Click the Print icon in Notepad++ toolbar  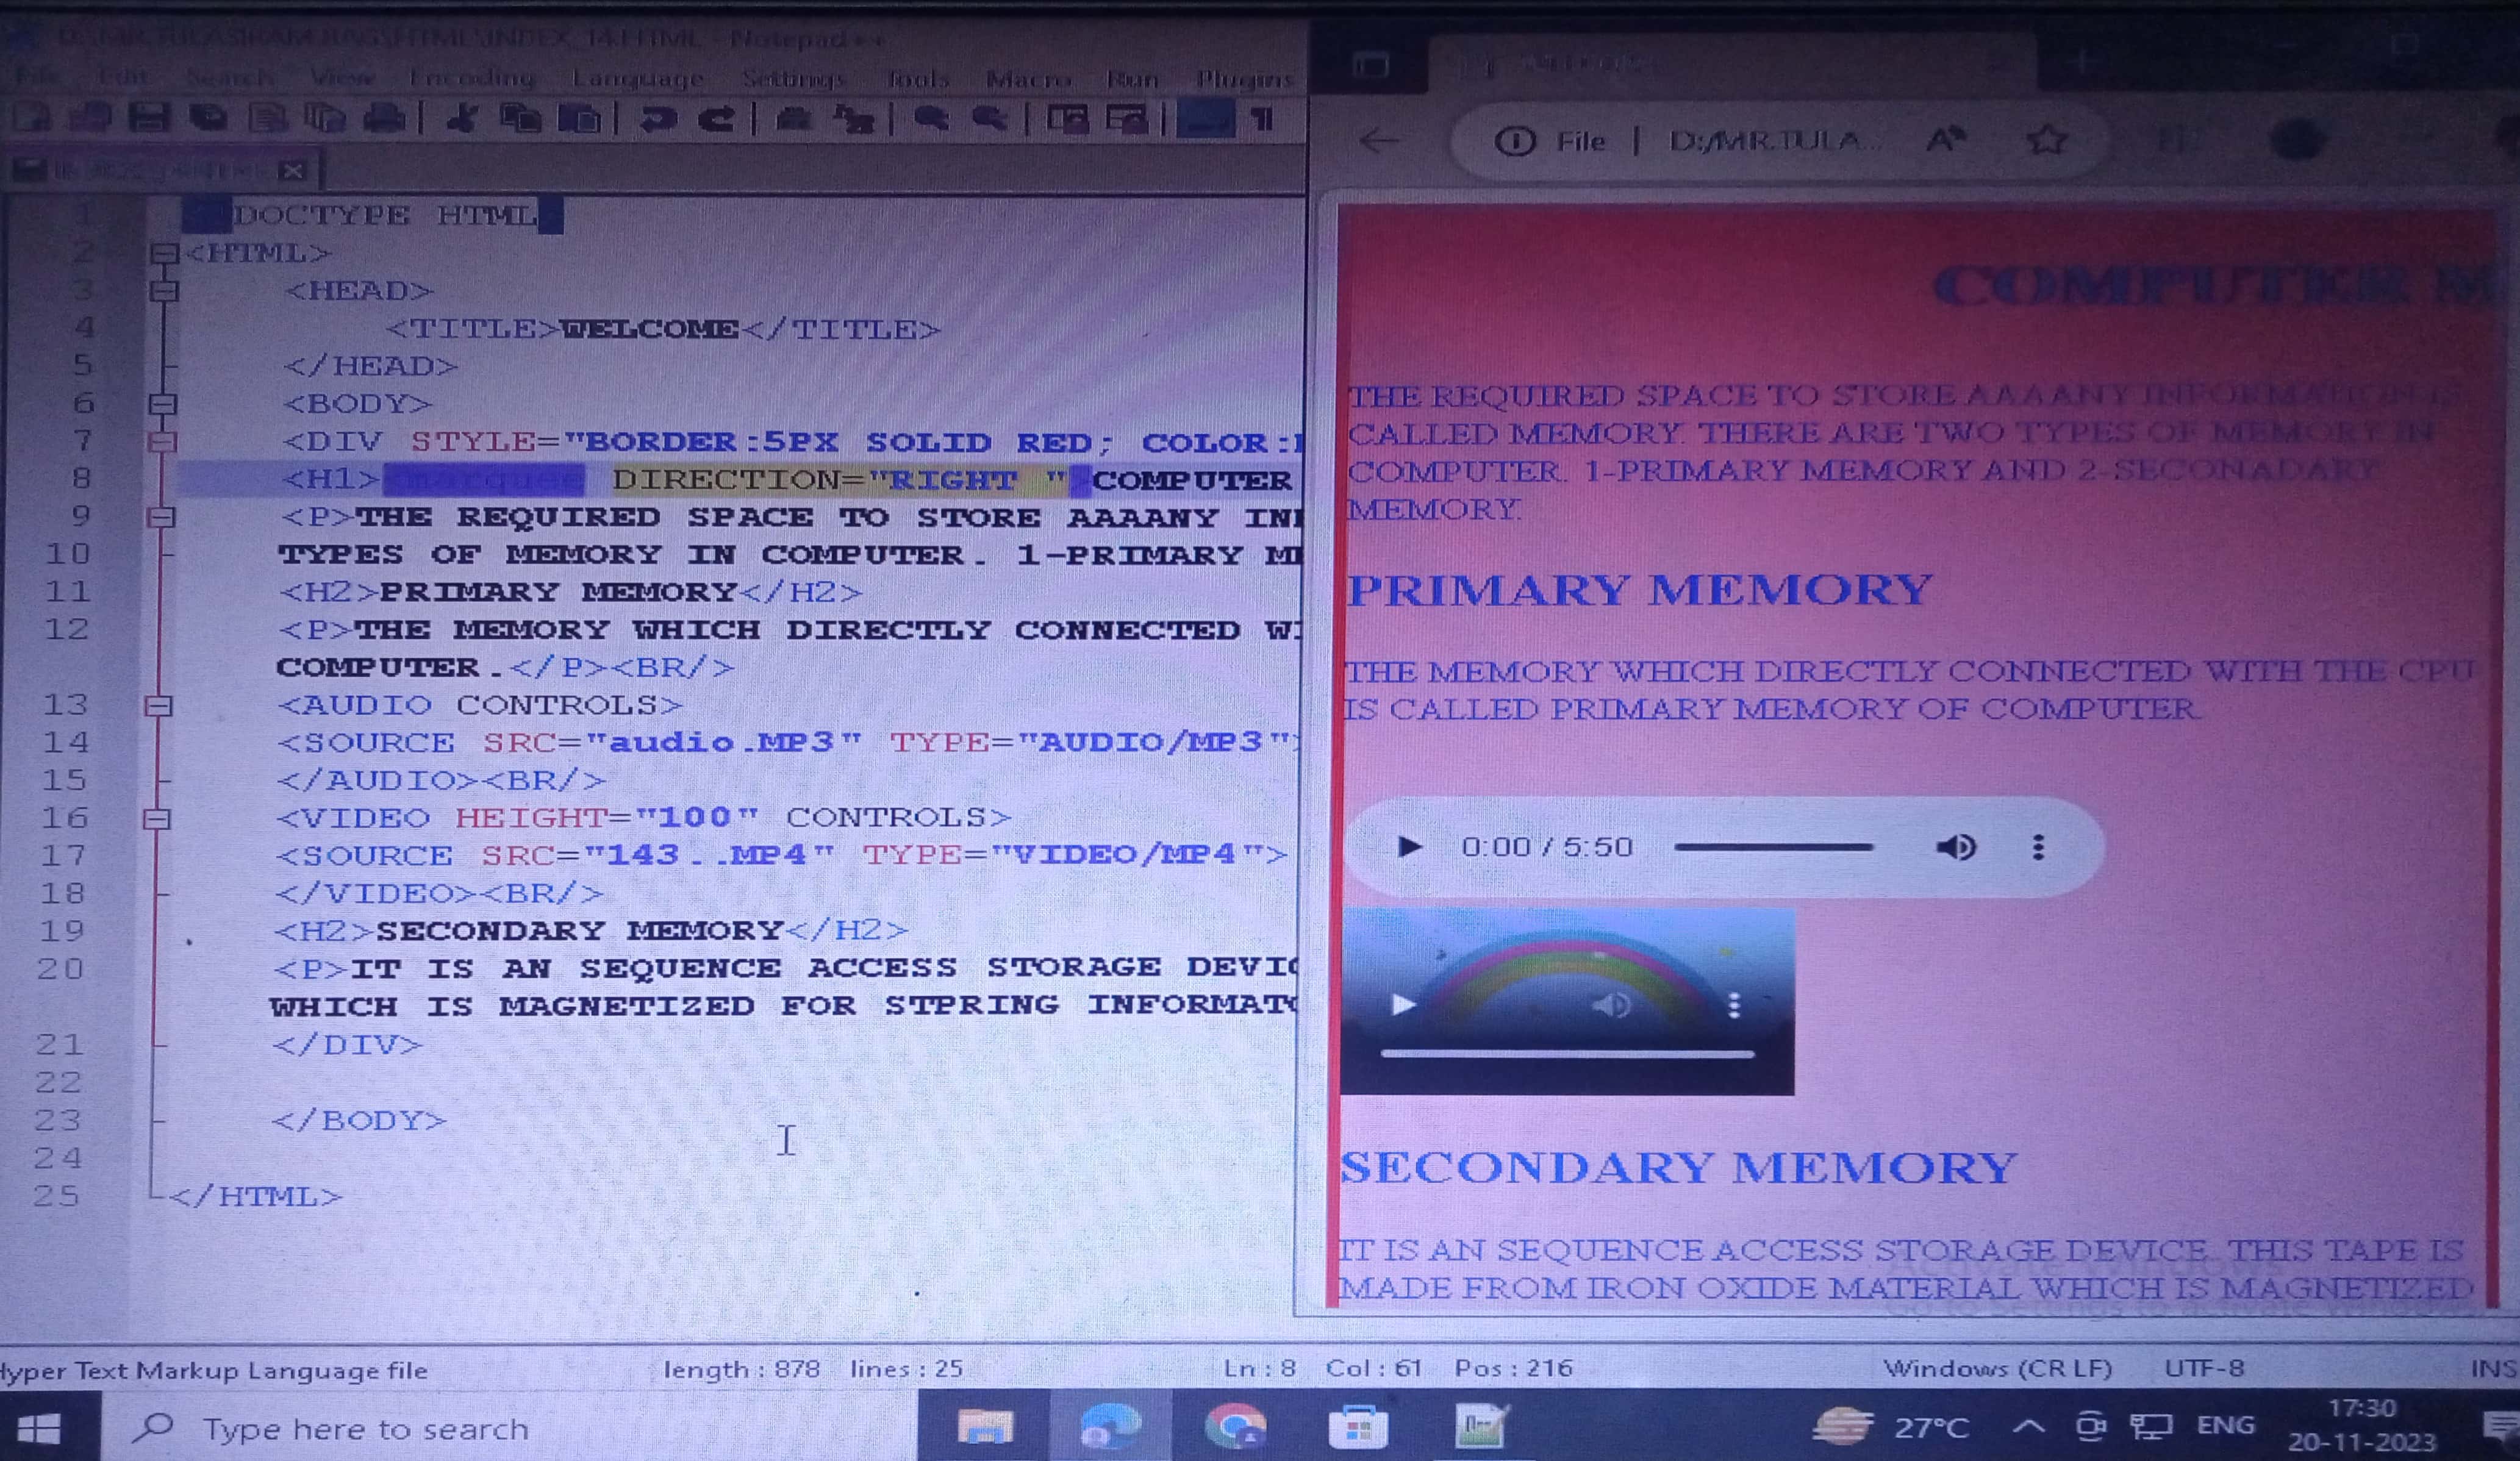384,119
